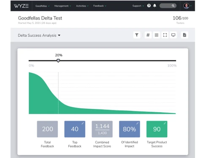211x158 pixels.
Task: Click the 80% Identified Impact tile
Action: 130,129
